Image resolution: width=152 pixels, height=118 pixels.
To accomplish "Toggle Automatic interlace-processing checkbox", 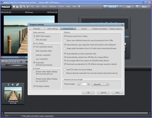I will tap(34, 62).
